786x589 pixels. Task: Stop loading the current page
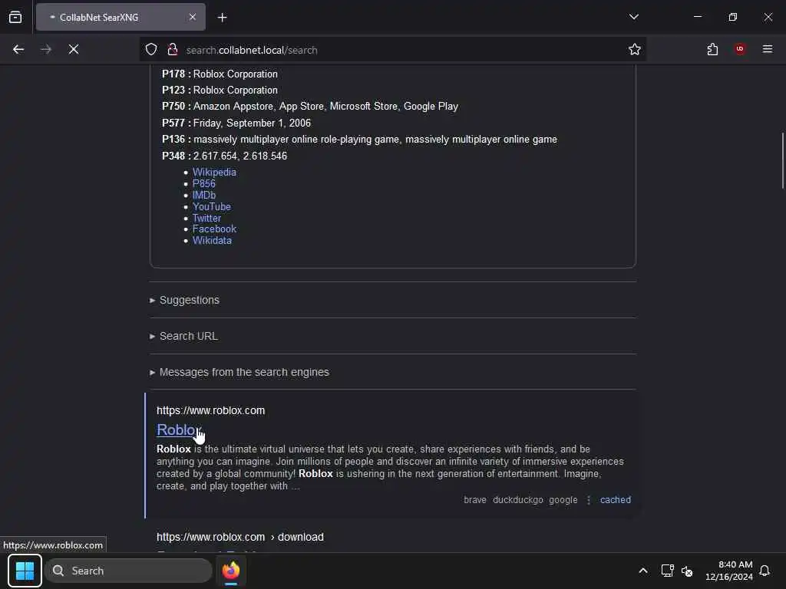click(x=74, y=50)
